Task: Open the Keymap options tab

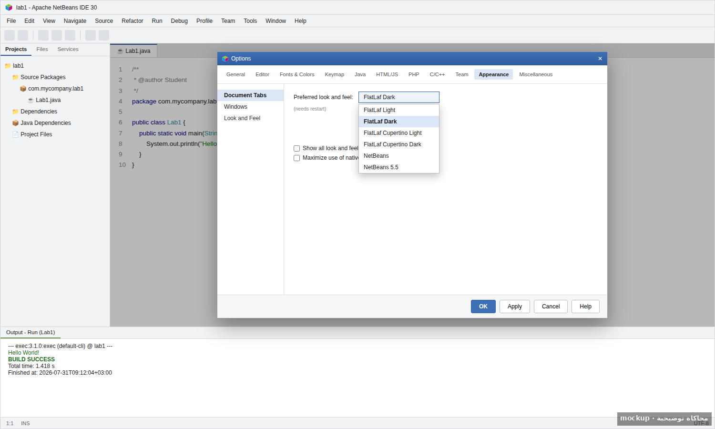Action: (x=335, y=74)
